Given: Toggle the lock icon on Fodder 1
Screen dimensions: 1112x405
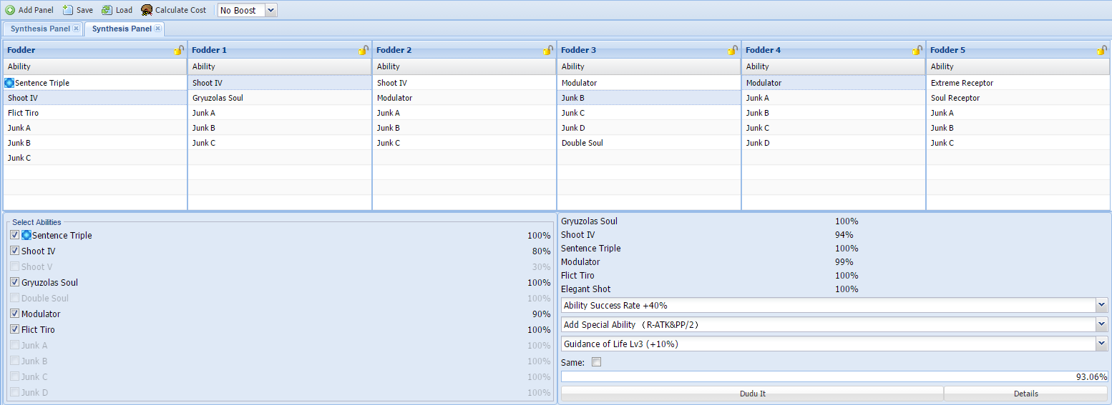Looking at the screenshot, I should coord(364,50).
